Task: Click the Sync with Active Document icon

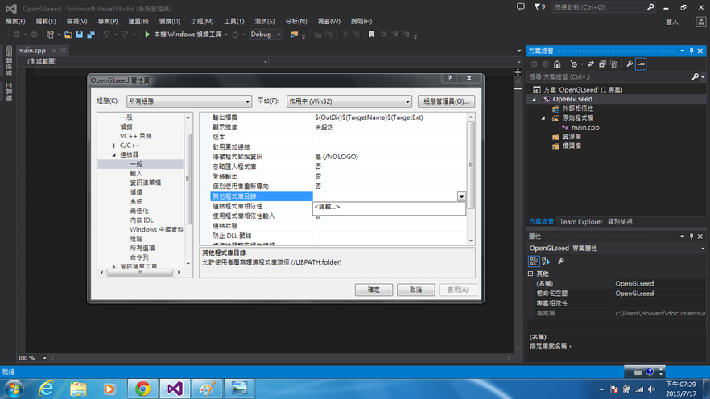Action: (x=591, y=64)
